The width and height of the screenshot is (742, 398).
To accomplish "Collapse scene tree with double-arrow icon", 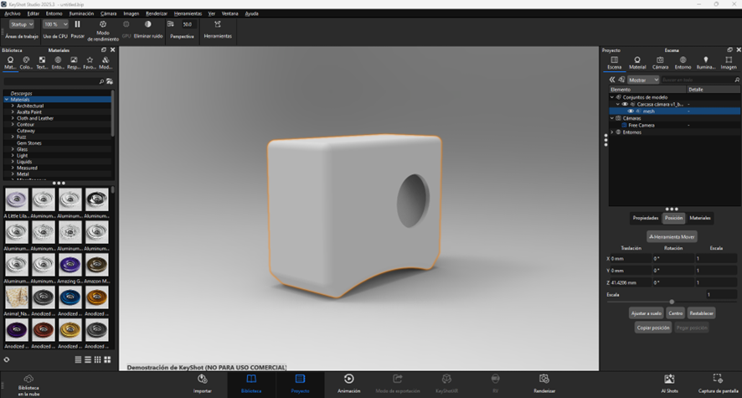I will (612, 80).
